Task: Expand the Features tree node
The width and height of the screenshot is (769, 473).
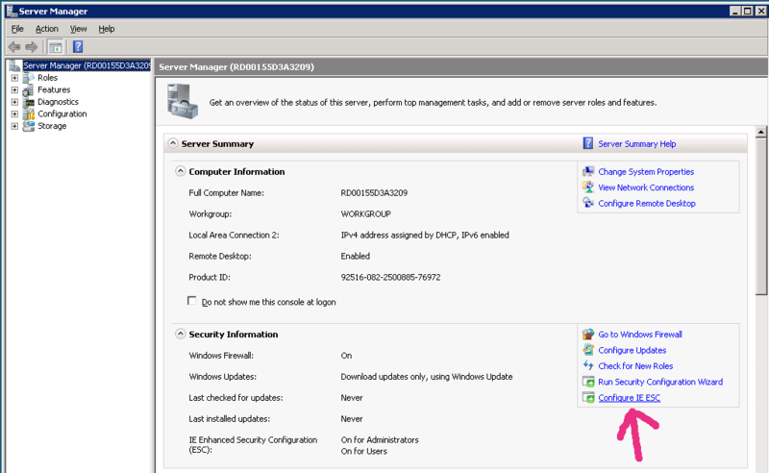Action: (x=14, y=89)
